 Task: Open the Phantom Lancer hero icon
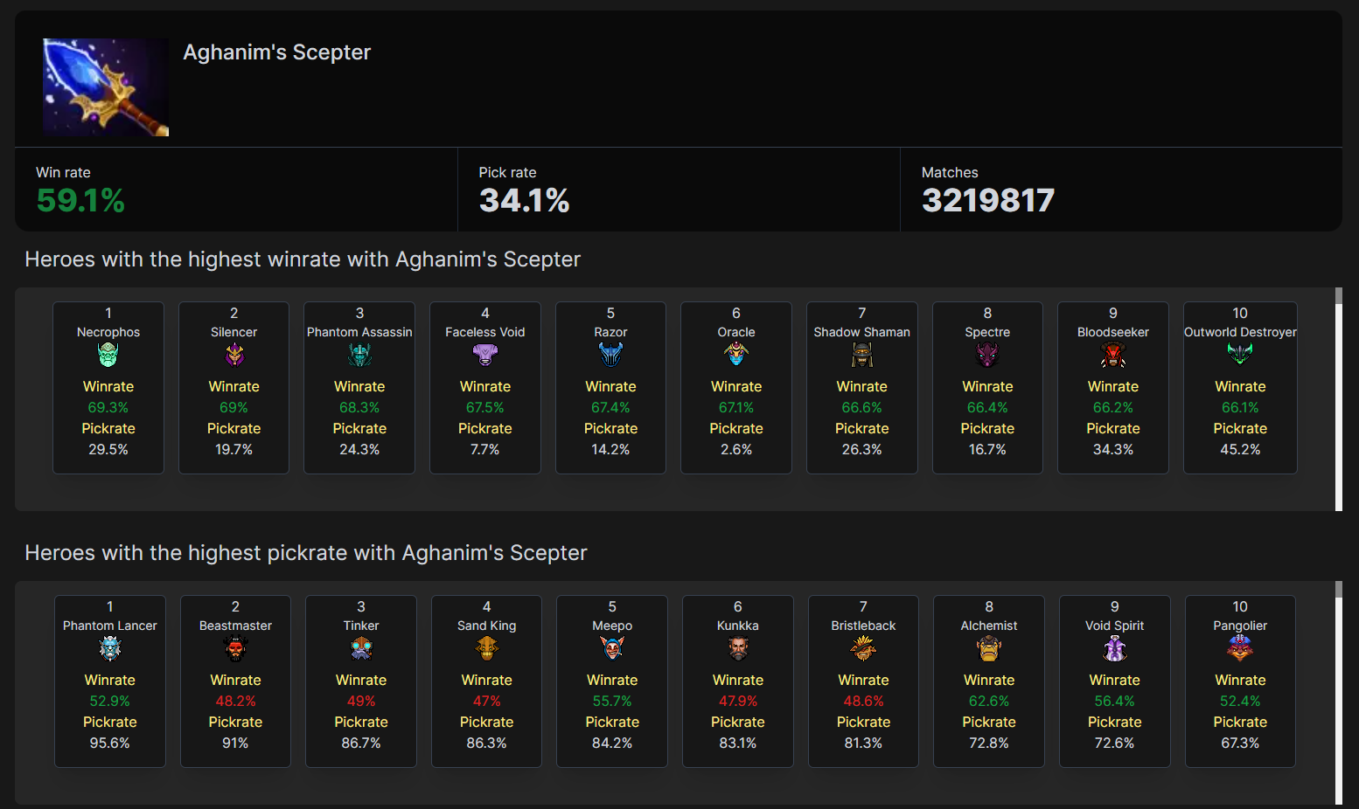coord(110,648)
